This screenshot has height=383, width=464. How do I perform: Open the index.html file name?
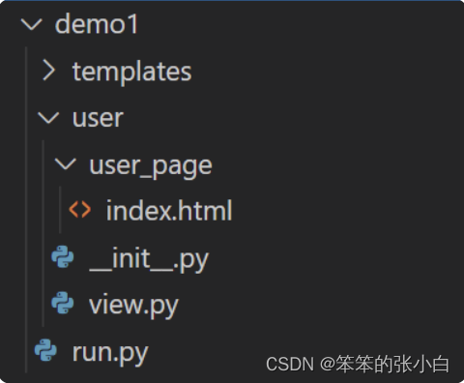tap(169, 210)
